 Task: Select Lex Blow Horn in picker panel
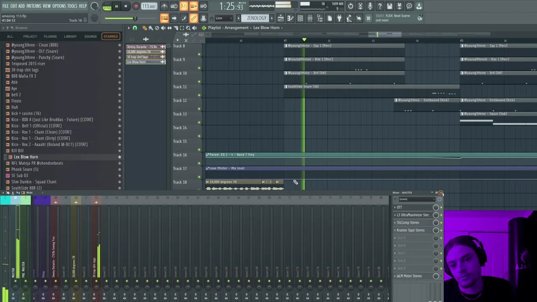146,62
